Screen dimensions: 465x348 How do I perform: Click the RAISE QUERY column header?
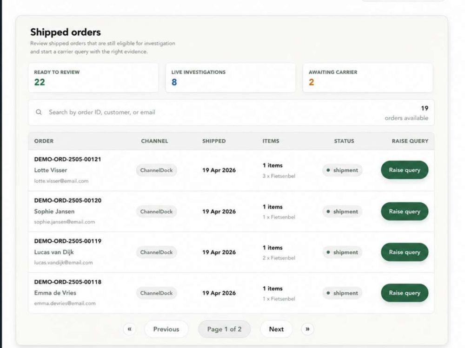tap(410, 141)
